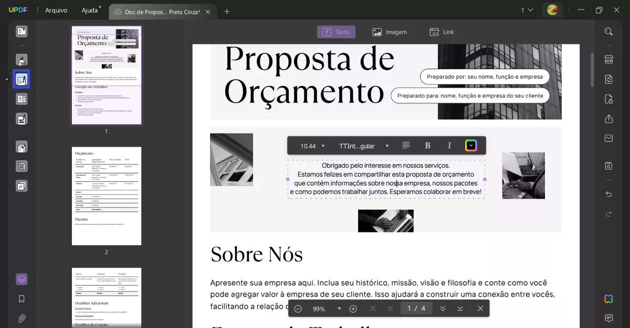Select the Imagem editing mode
This screenshot has width=630, height=328.
click(390, 31)
